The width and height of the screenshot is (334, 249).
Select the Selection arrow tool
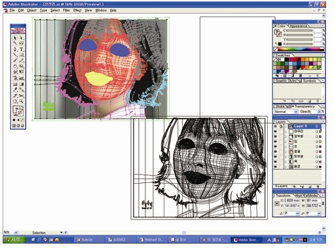pos(15,38)
